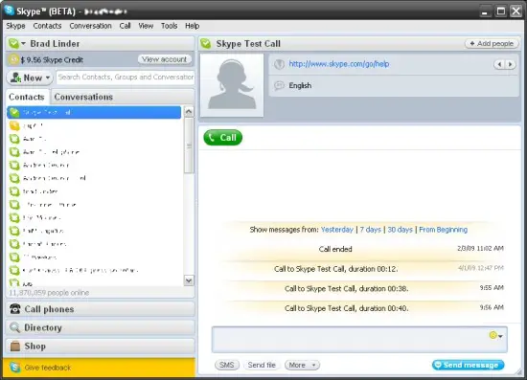The image size is (527, 380).
Task: Switch to the Conversations tab
Action: [83, 97]
